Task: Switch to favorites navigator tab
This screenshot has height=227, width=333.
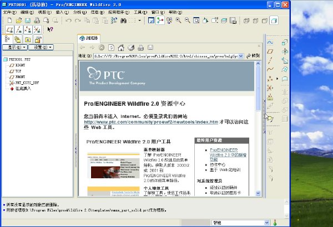Action: coord(28,39)
